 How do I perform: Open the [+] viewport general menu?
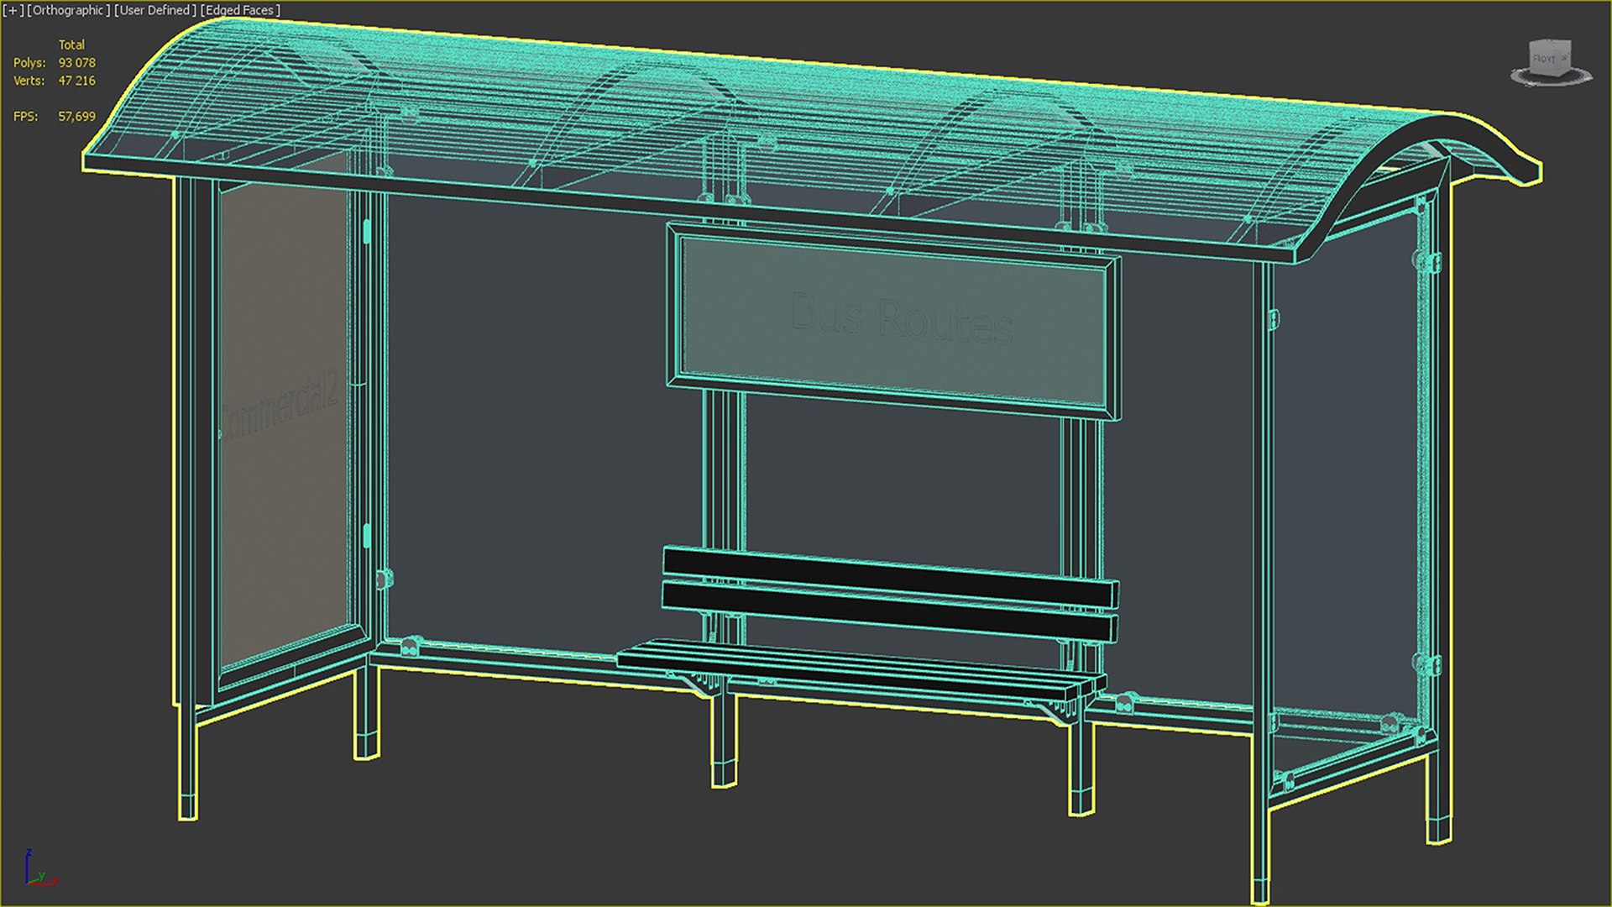(x=13, y=10)
